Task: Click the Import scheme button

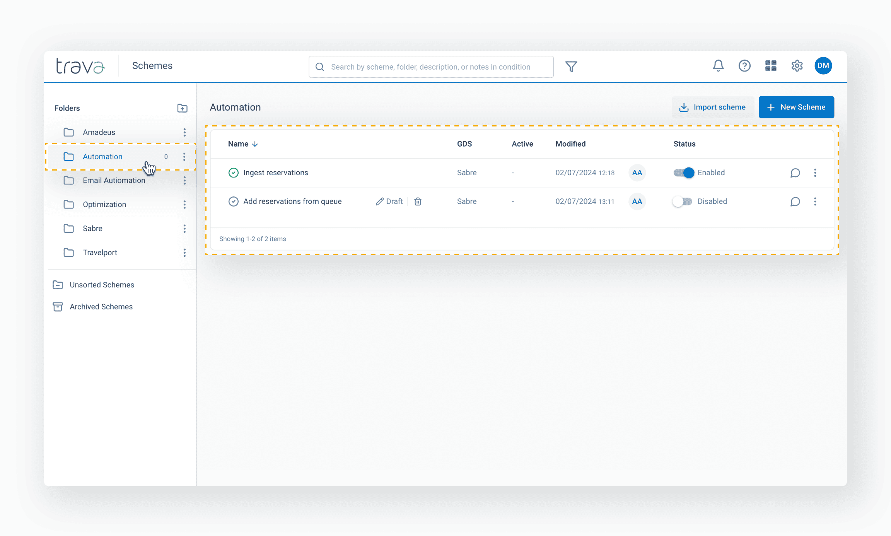Action: pyautogui.click(x=713, y=107)
